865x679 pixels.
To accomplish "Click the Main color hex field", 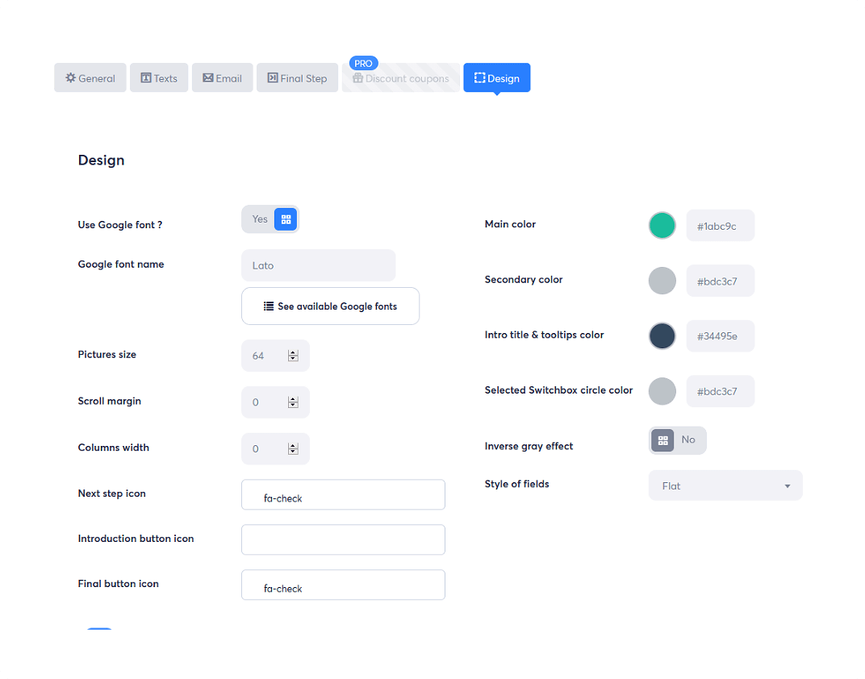I will [721, 226].
